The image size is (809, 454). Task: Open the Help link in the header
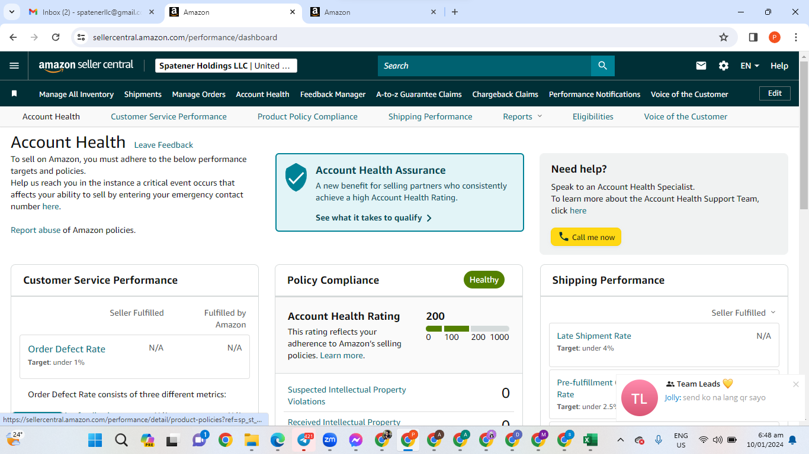tap(779, 66)
